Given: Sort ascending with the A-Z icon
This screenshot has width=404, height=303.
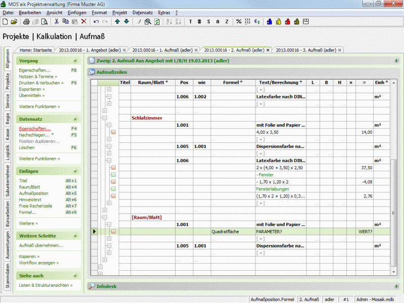Looking at the screenshot, I should (169, 22).
